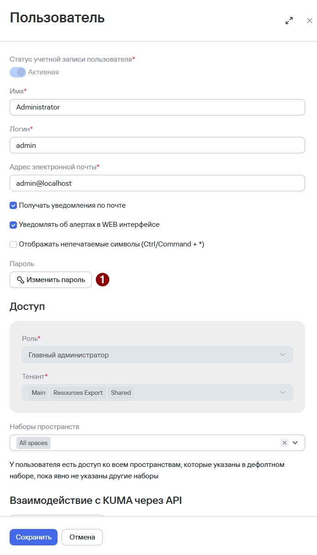Focus the Имя input field
The height and width of the screenshot is (555, 317).
[x=157, y=107]
